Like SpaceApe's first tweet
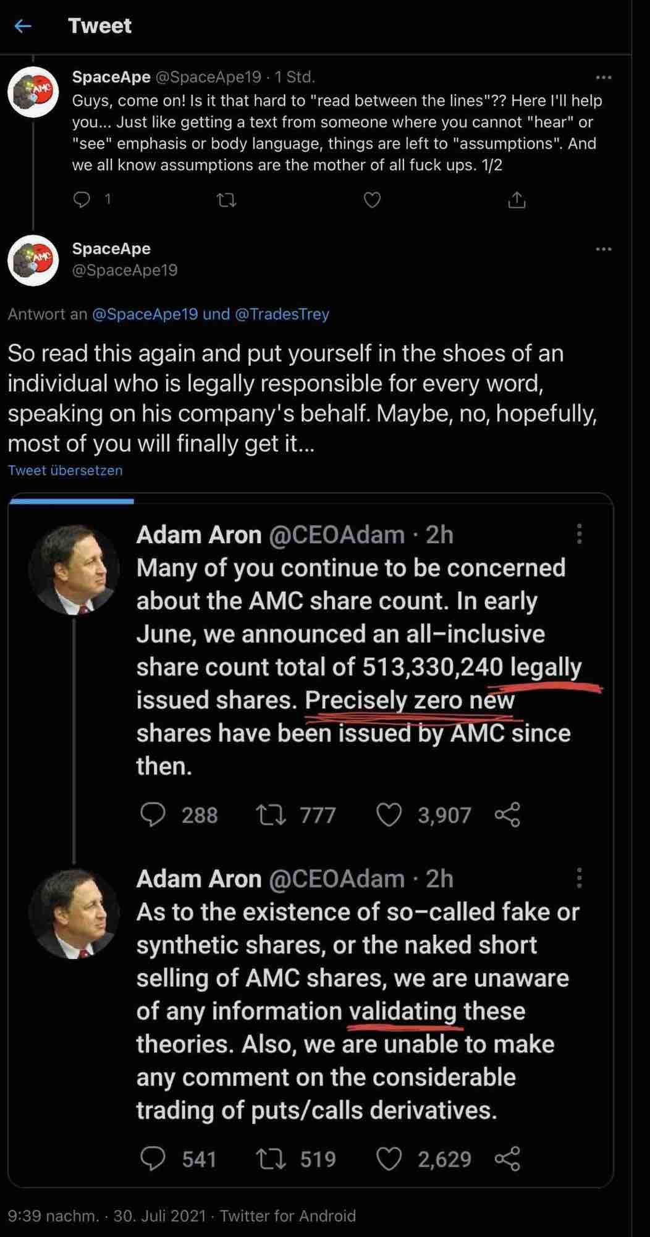Screen dimensions: 650x1237 372,200
